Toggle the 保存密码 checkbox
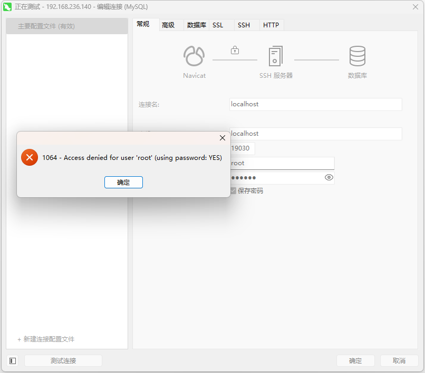The width and height of the screenshot is (425, 373). tap(233, 191)
